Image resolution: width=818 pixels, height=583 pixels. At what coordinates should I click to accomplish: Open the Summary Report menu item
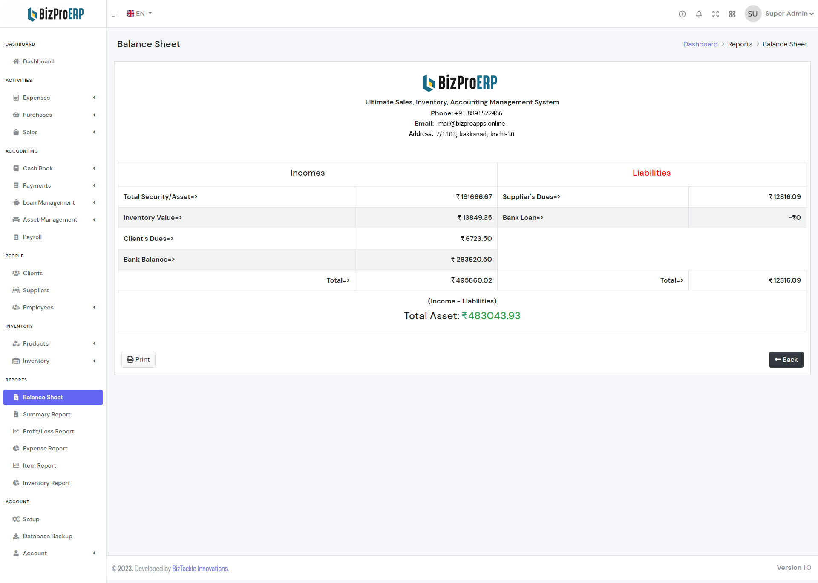coord(46,414)
